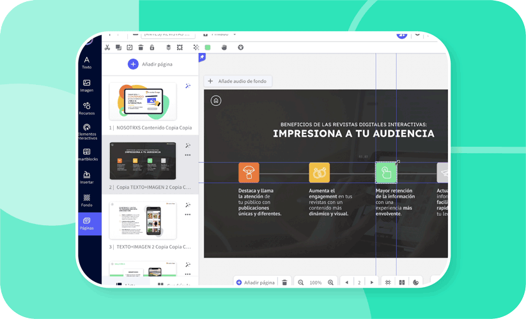The height and width of the screenshot is (319, 526).
Task: Toggle the two-column pages view icon
Action: point(402,283)
